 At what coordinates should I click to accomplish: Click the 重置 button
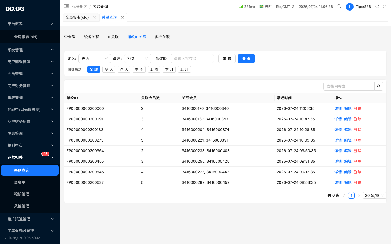(x=227, y=59)
